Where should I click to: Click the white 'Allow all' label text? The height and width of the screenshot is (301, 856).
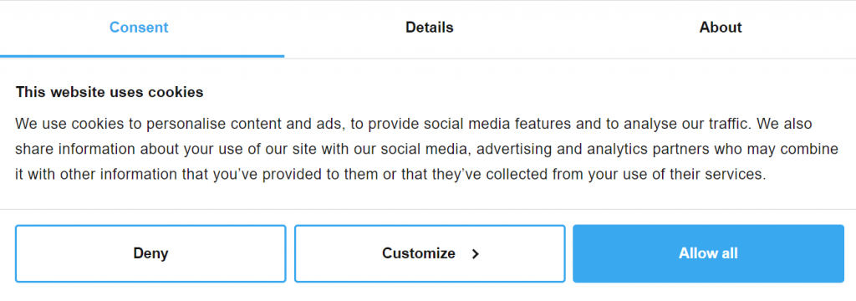[708, 253]
